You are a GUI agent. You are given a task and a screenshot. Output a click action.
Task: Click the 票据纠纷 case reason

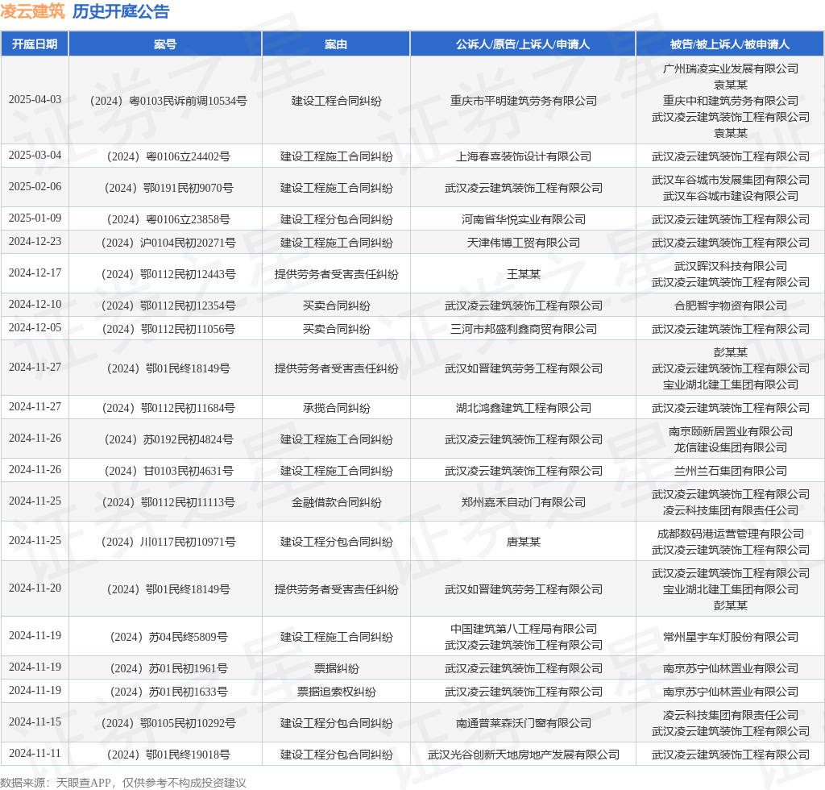336,668
